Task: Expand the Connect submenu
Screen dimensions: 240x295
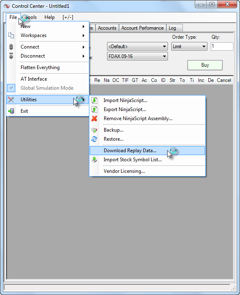Action: [84, 47]
